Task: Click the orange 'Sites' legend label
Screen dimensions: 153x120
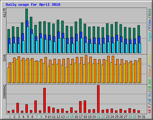Action: [x=150, y=73]
